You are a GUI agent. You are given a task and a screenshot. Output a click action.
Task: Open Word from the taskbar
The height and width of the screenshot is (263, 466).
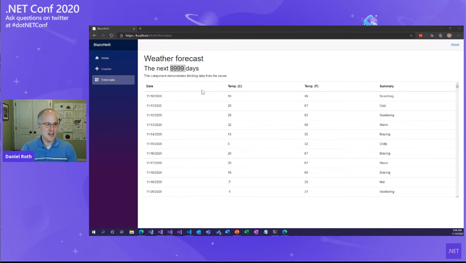pos(227,232)
